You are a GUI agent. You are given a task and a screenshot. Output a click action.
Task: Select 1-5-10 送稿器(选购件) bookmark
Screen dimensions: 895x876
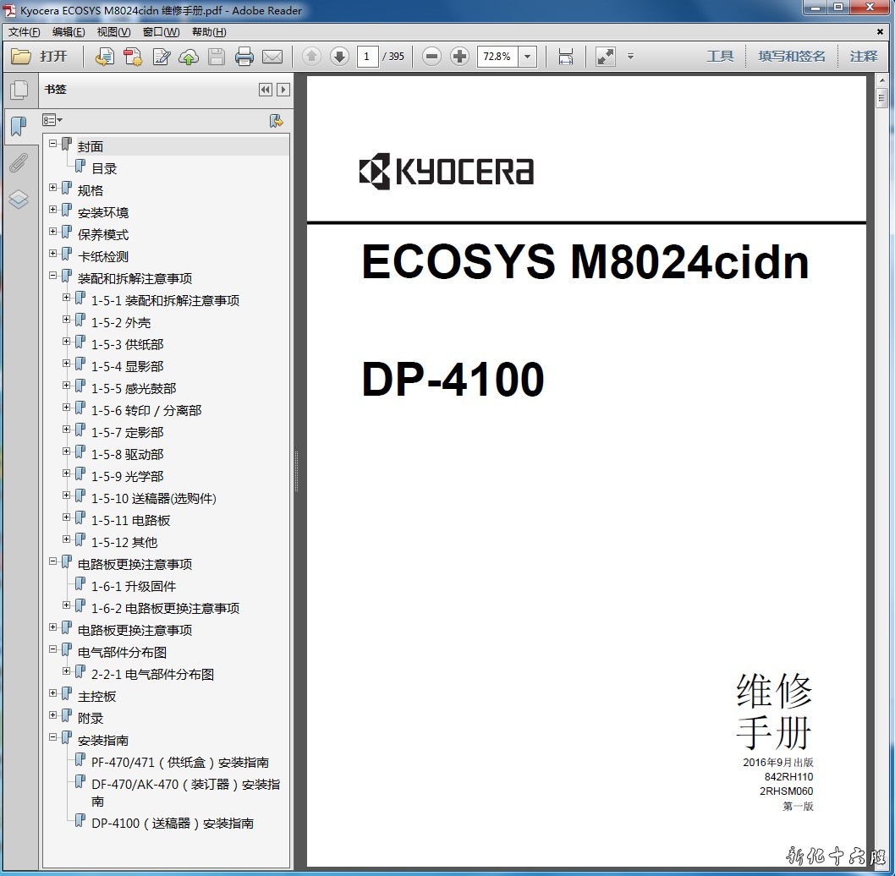click(154, 499)
